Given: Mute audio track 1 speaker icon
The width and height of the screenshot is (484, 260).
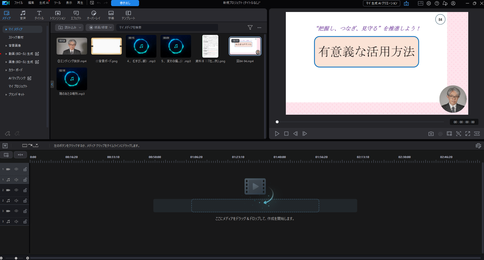Looking at the screenshot, I should click(x=16, y=180).
